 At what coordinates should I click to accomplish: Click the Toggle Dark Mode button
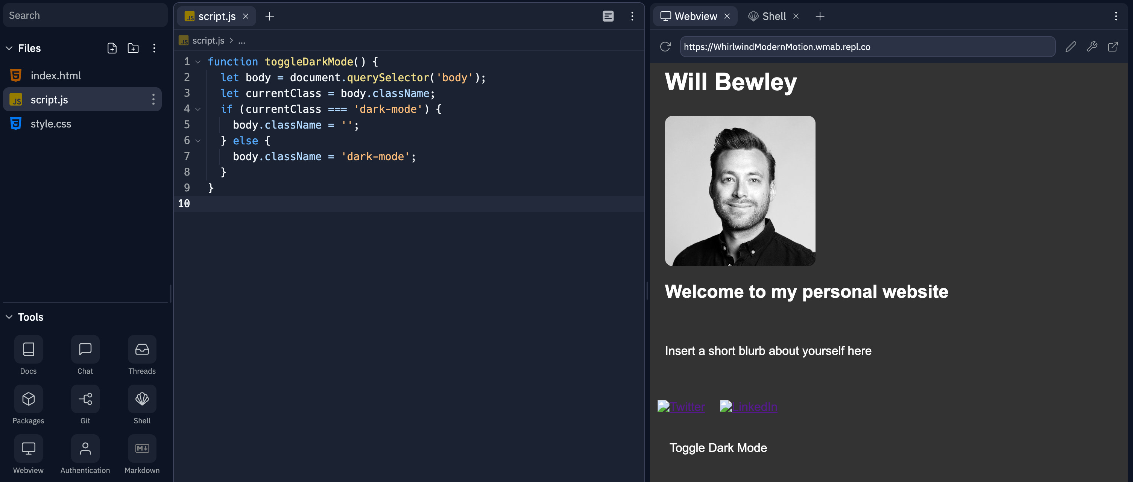718,448
